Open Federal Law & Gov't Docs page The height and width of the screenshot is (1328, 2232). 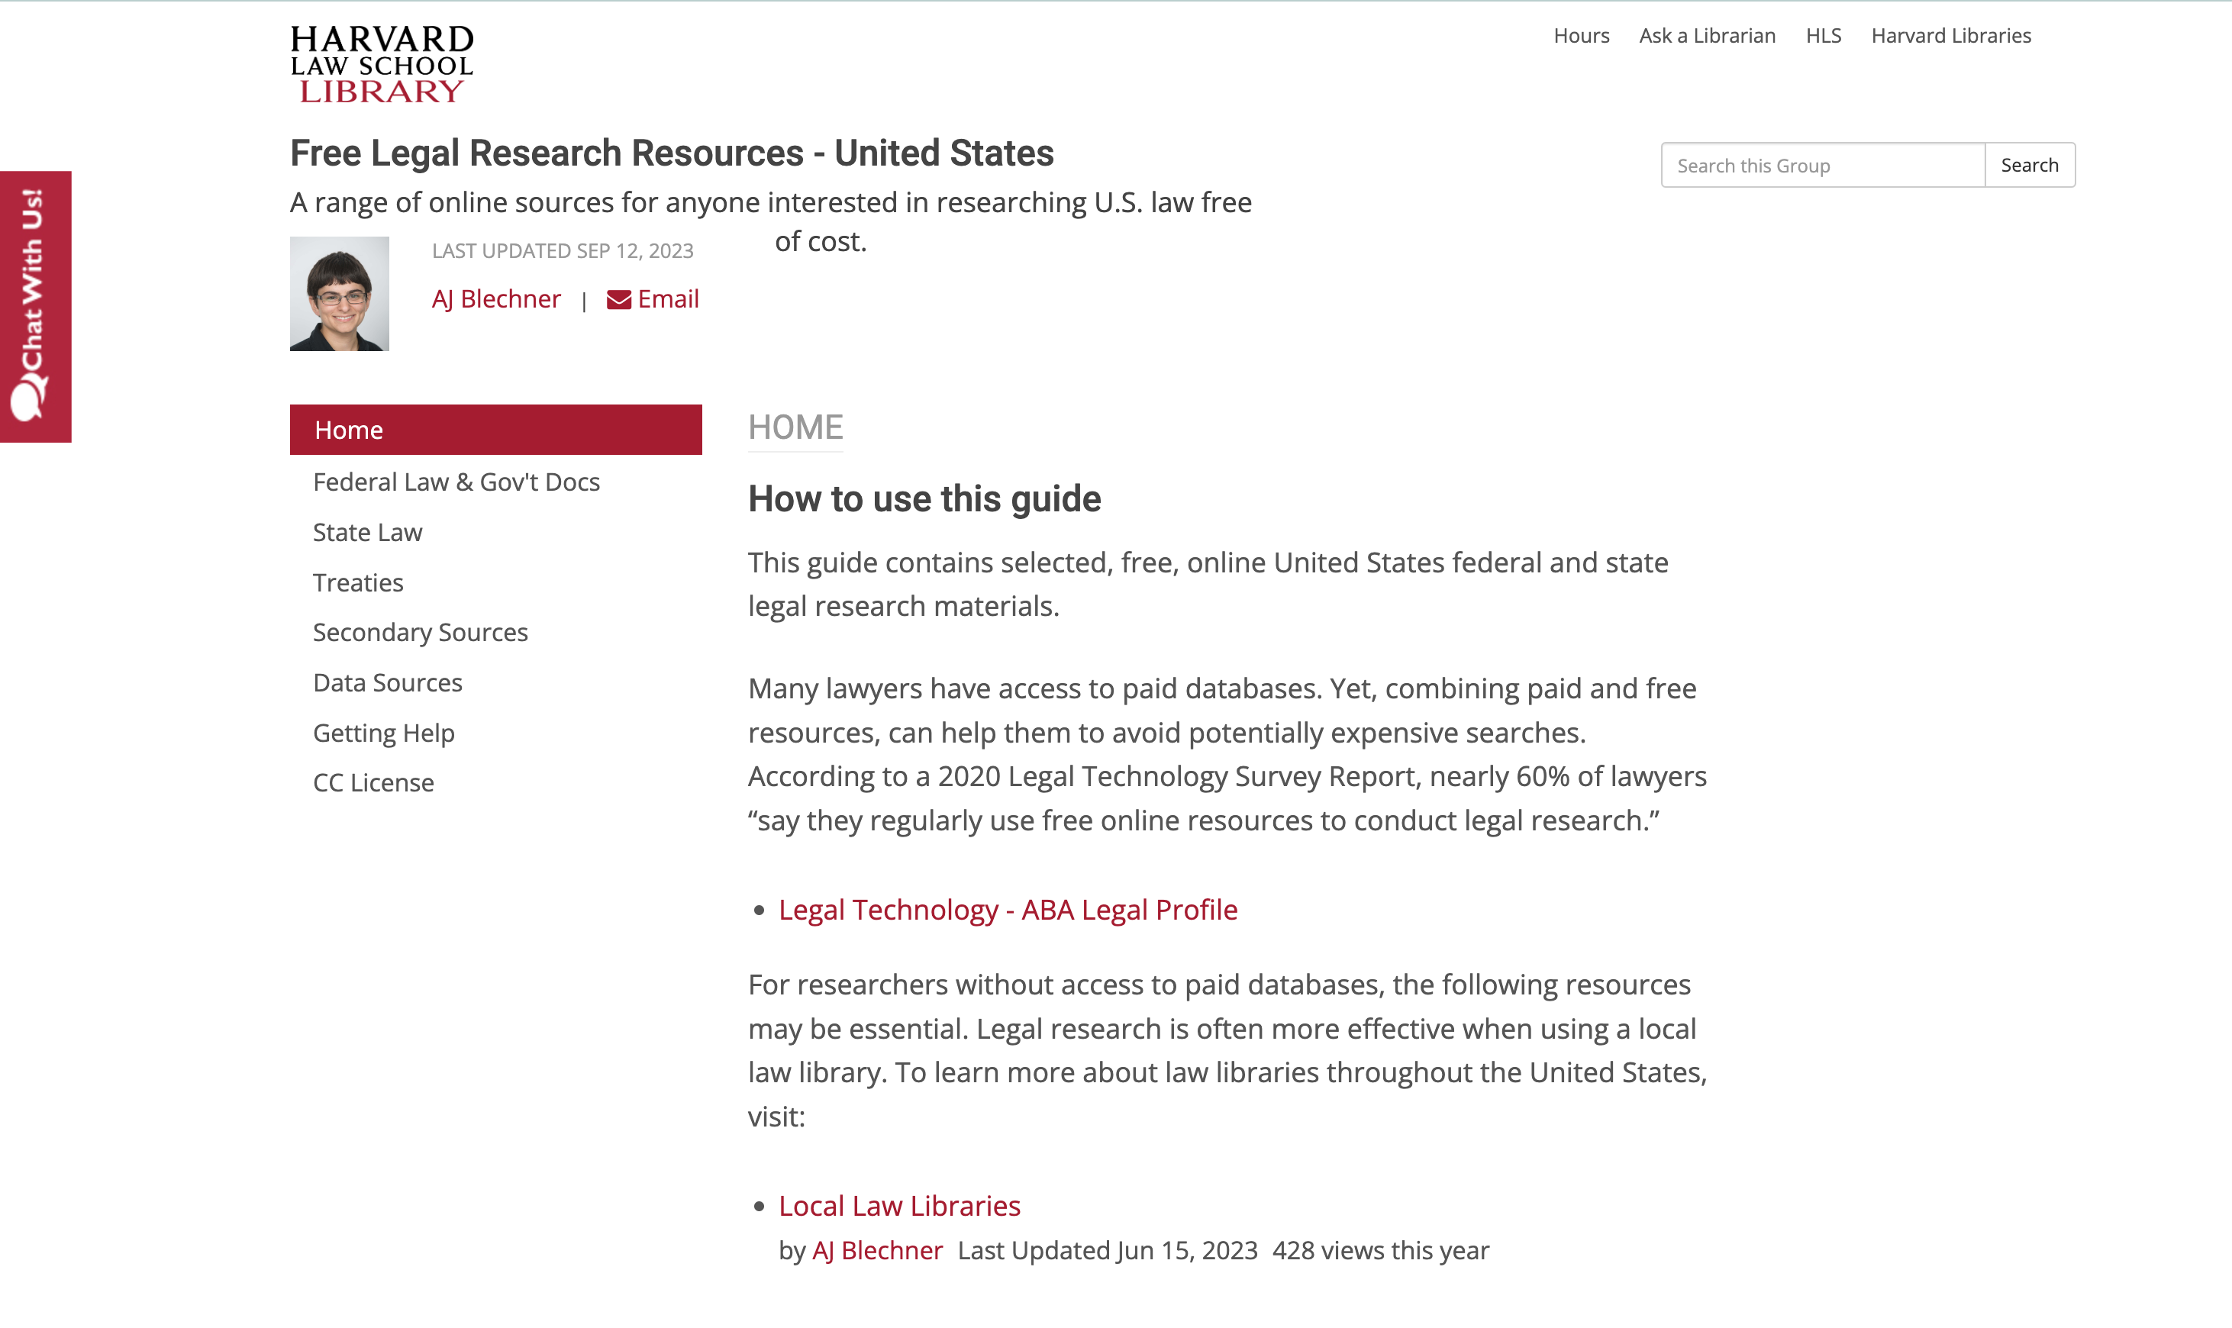pos(456,482)
